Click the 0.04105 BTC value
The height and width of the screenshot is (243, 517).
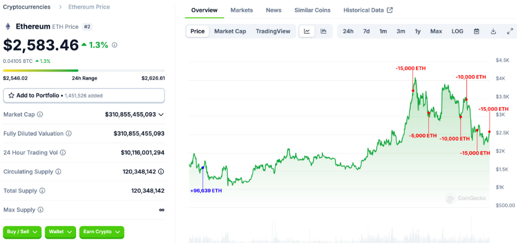(18, 61)
